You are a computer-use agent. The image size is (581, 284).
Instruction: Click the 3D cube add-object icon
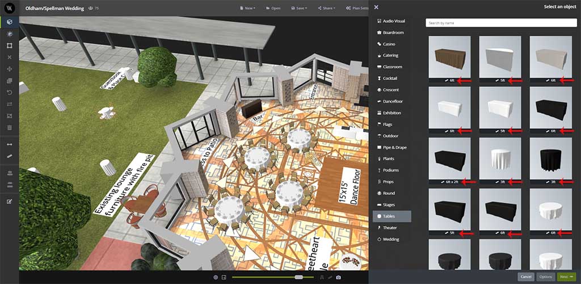pyautogui.click(x=9, y=22)
